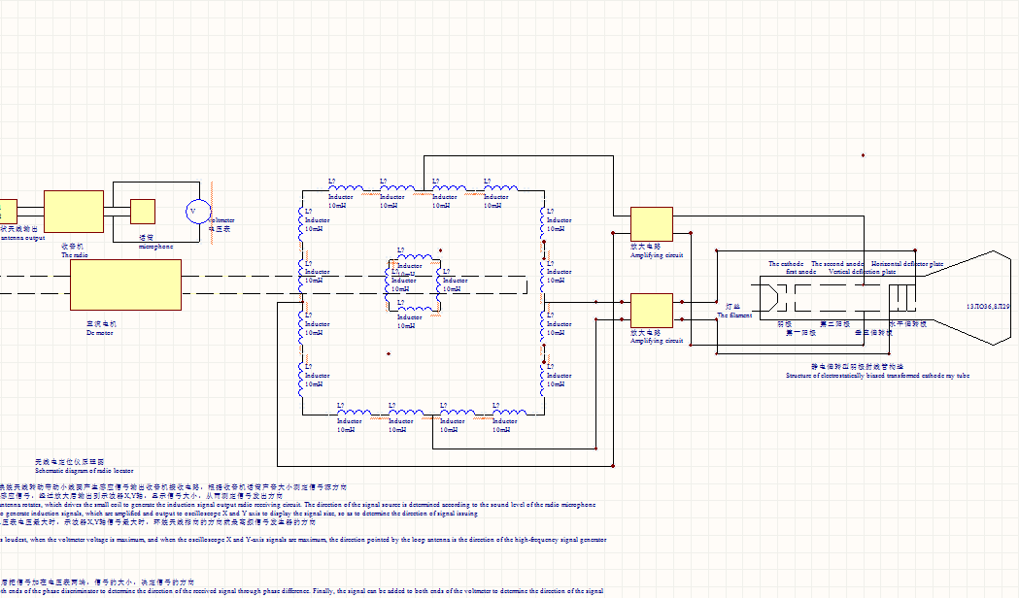The width and height of the screenshot is (1019, 598).
Task: Click the 'Vertical deflection plate' label
Action: [x=862, y=272]
